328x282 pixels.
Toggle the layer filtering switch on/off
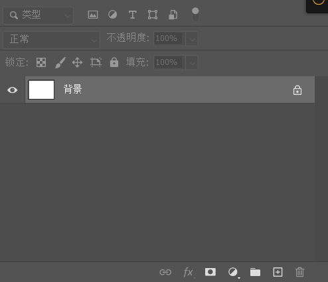[195, 15]
